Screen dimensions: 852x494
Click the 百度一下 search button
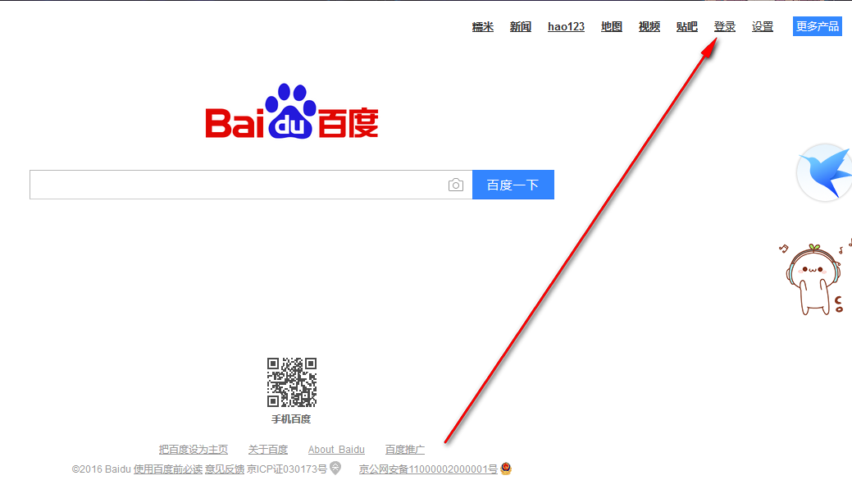[x=513, y=185]
